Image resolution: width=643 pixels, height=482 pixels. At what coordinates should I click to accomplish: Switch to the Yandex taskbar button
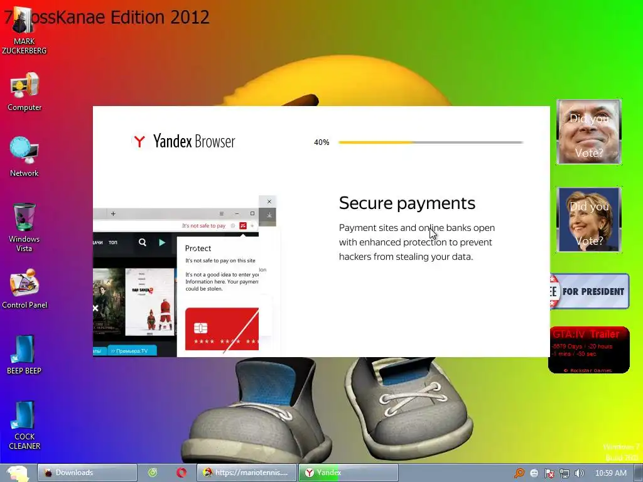click(348, 473)
